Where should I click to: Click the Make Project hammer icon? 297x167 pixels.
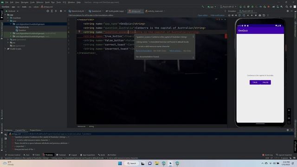tap(203, 7)
